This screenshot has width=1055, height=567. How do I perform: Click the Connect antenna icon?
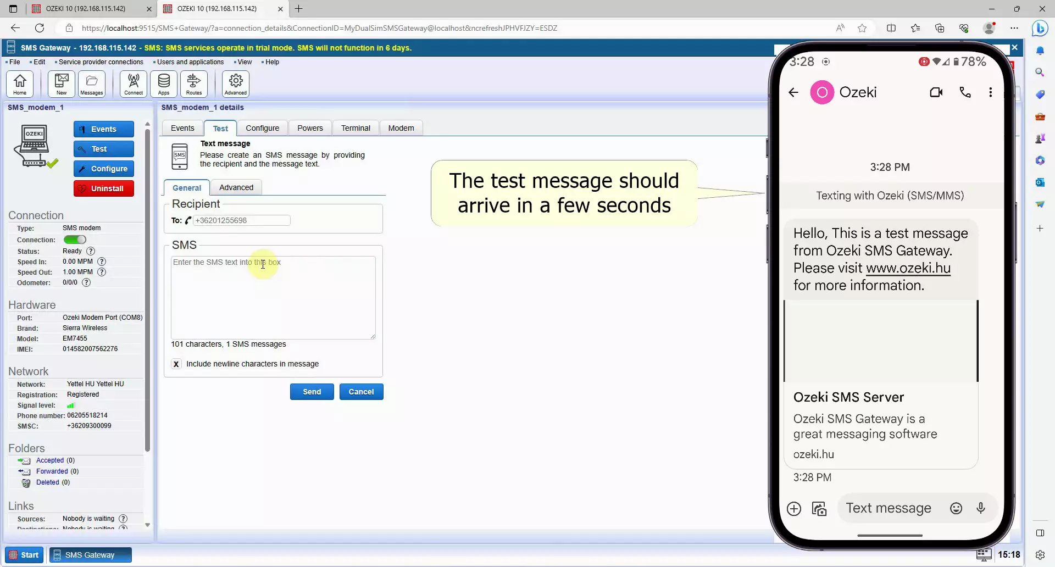(134, 84)
